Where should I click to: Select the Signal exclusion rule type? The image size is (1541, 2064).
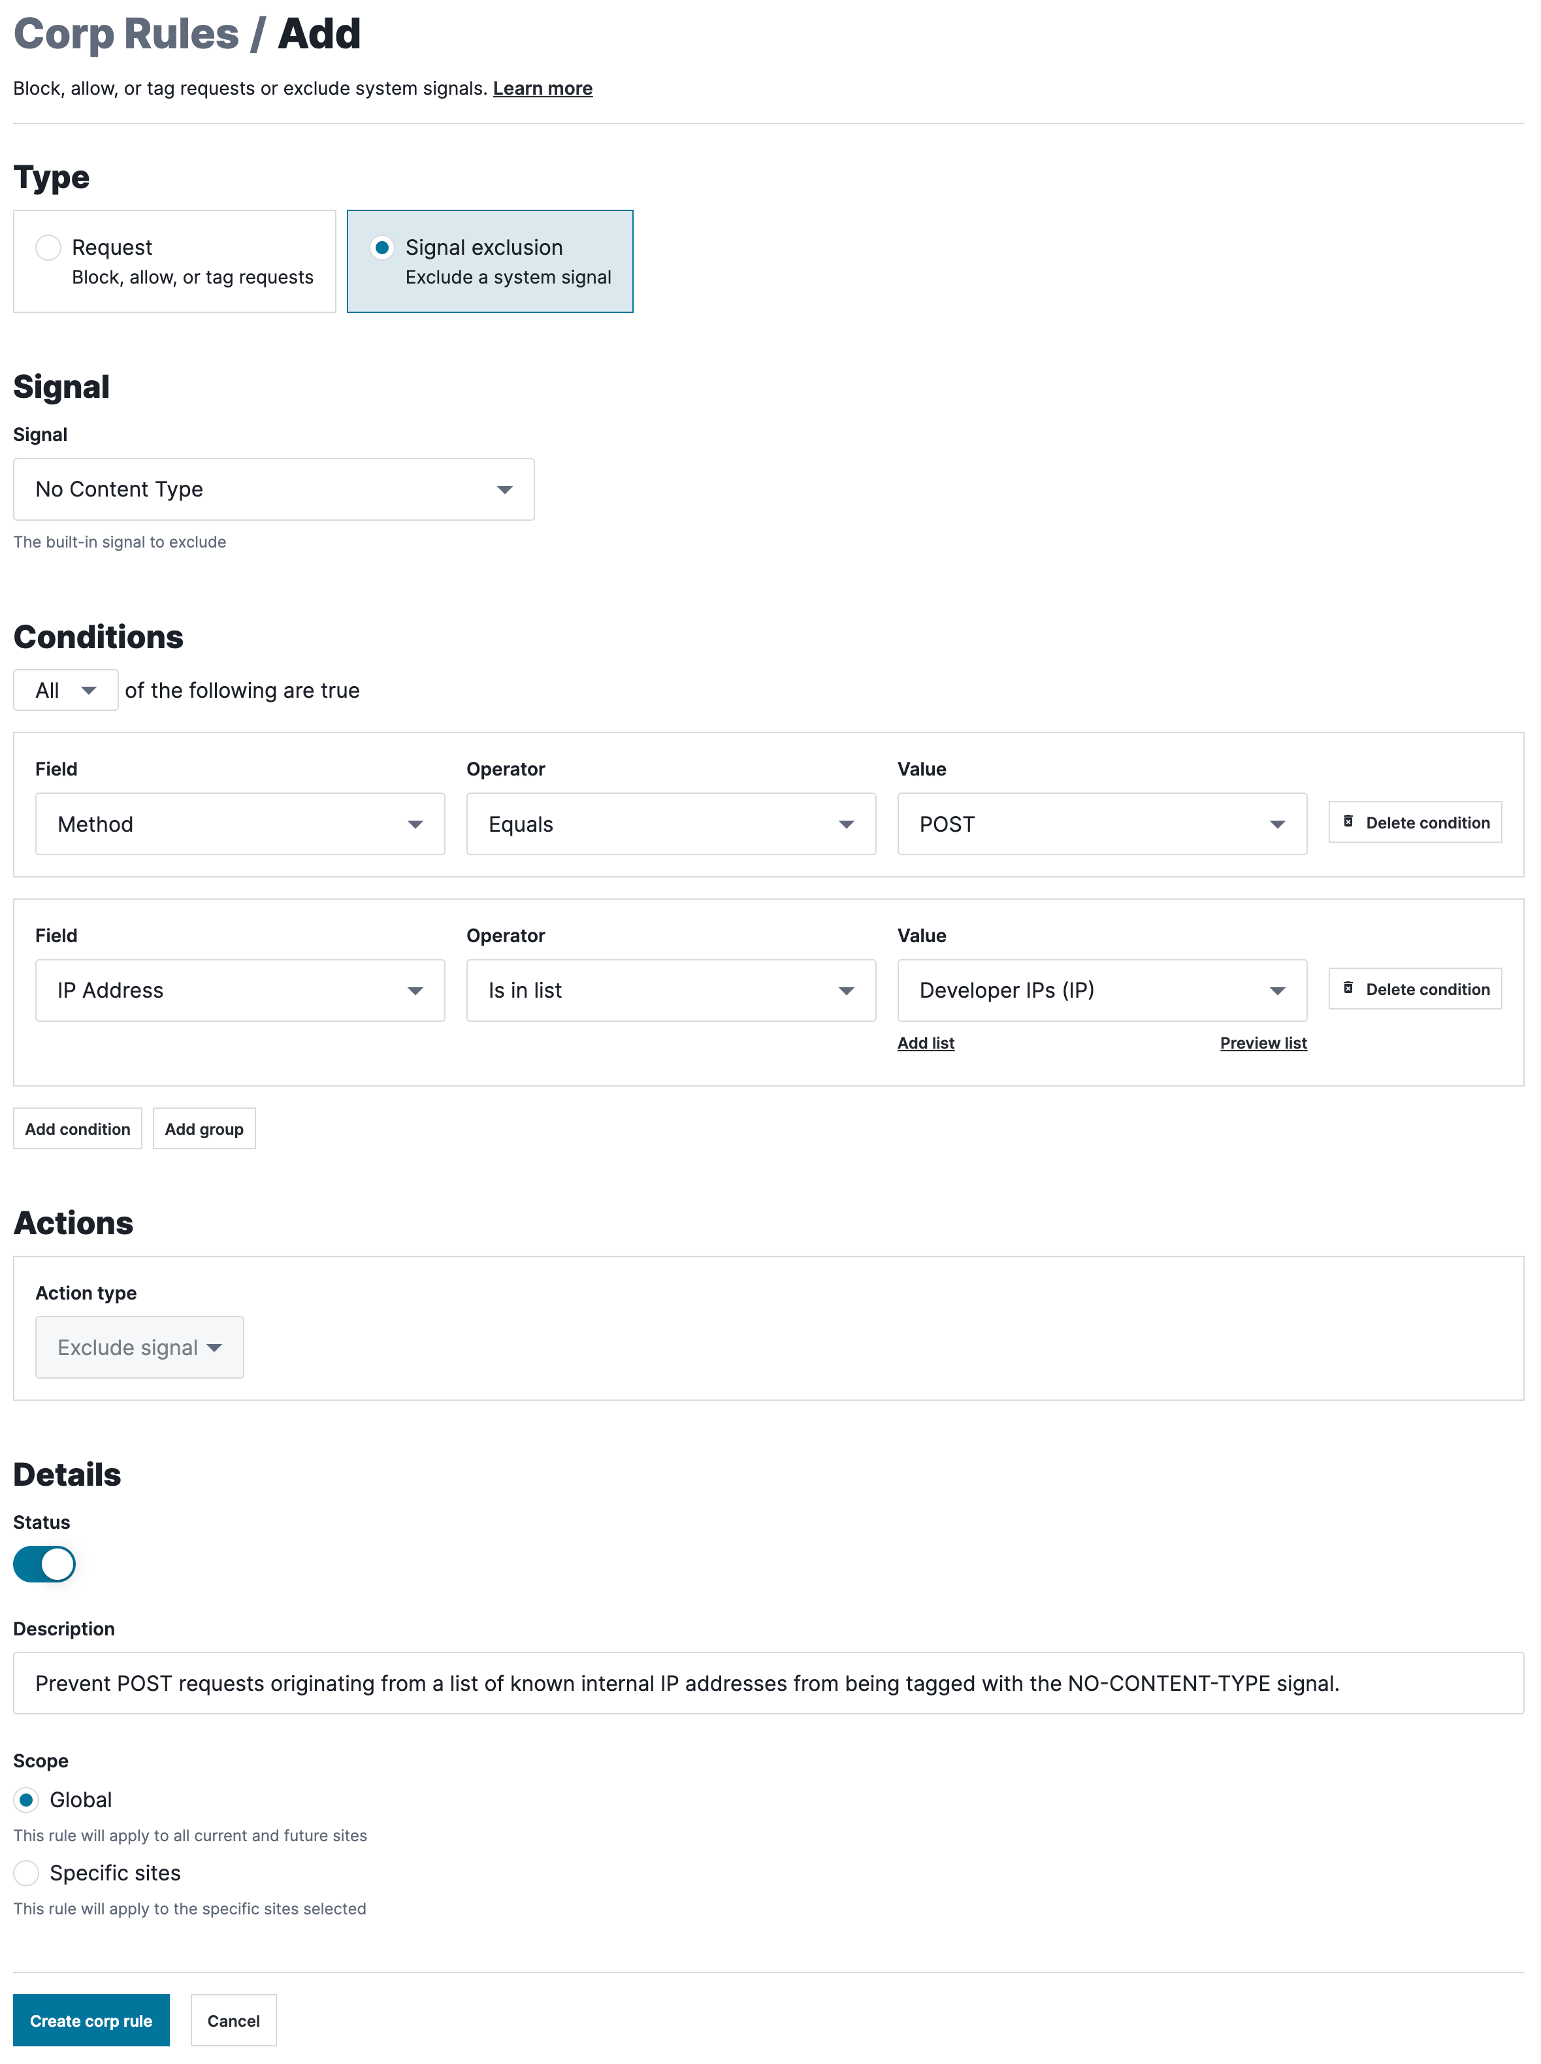coord(382,247)
